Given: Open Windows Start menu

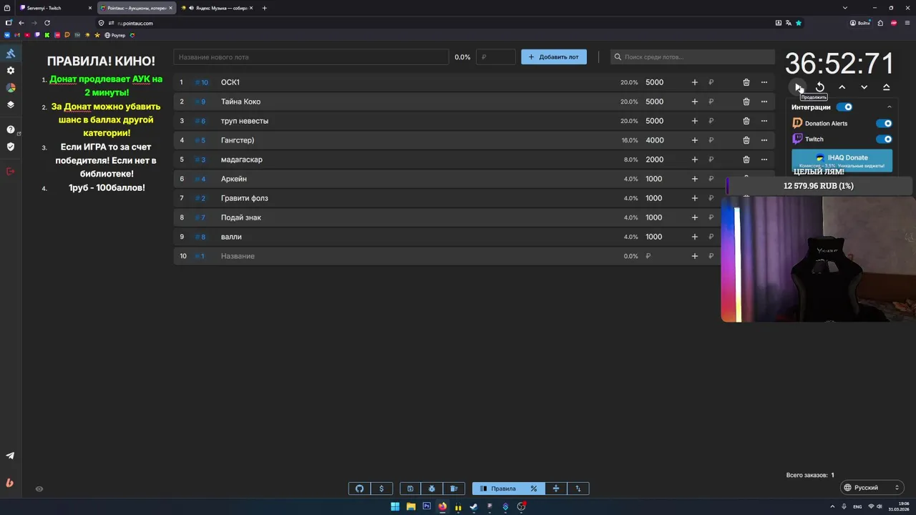Looking at the screenshot, I should tap(395, 507).
